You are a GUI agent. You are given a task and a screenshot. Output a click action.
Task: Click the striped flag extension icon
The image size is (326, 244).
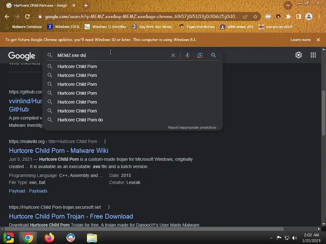268,17
